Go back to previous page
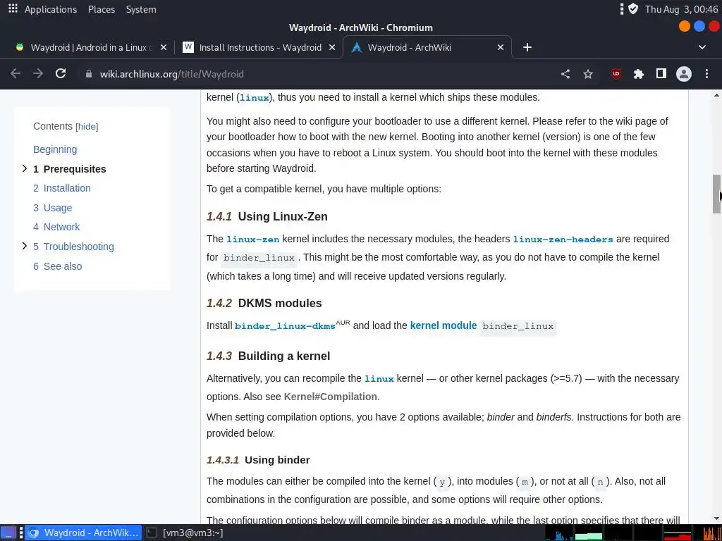 pos(16,73)
